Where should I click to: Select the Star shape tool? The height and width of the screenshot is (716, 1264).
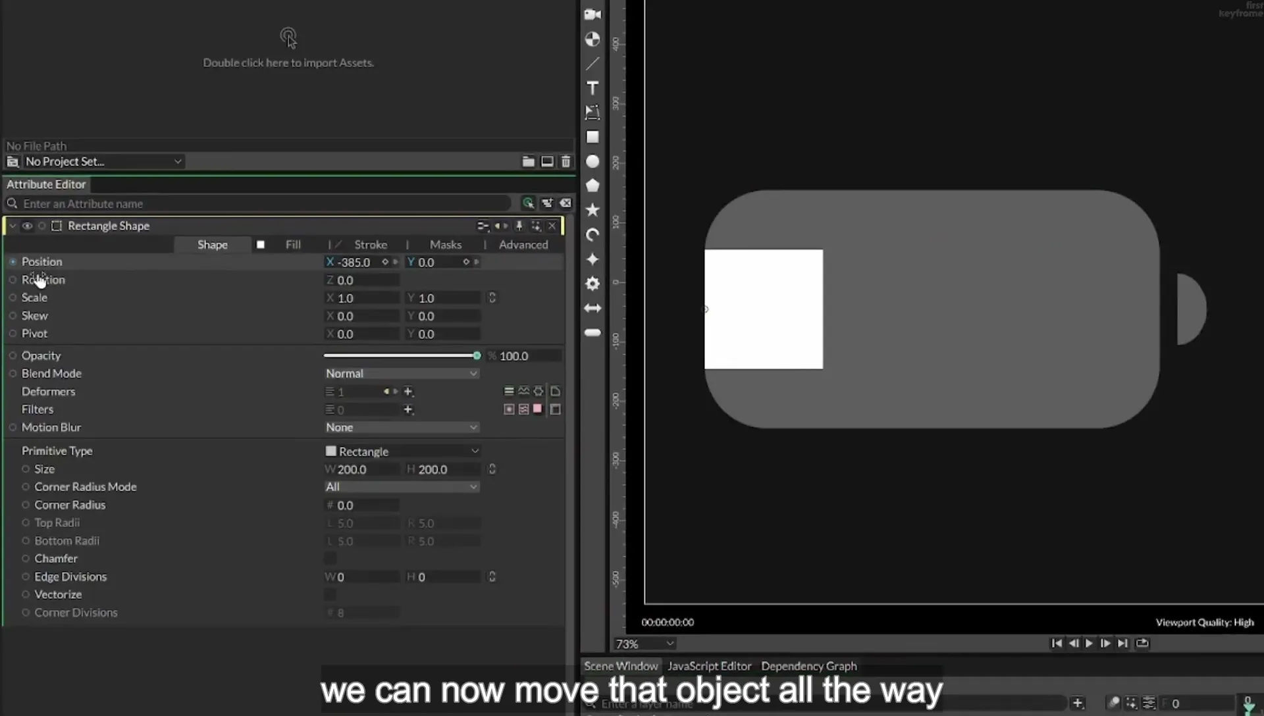coord(592,210)
